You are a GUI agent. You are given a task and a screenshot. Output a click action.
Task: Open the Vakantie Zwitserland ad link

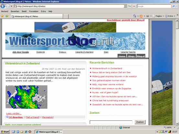pyautogui.click(x=84, y=52)
